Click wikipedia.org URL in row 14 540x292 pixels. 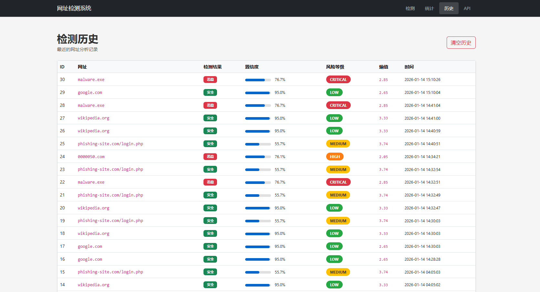93,285
